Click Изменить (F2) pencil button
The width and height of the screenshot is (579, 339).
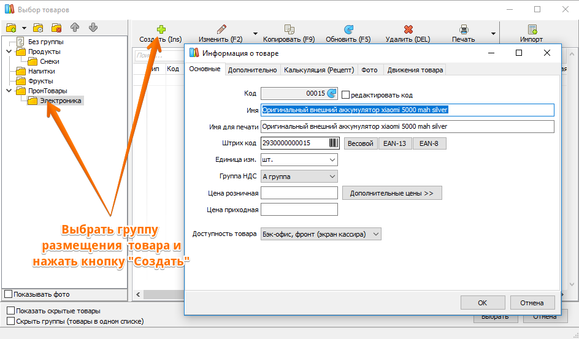(x=221, y=34)
